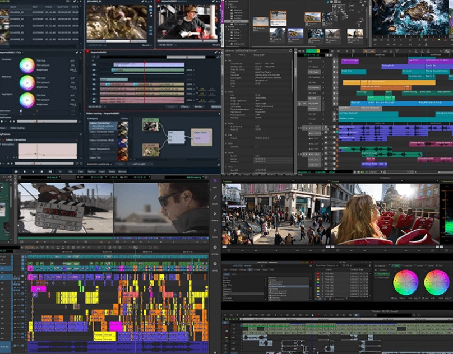Open the Marketplace menu

pos(290,175)
